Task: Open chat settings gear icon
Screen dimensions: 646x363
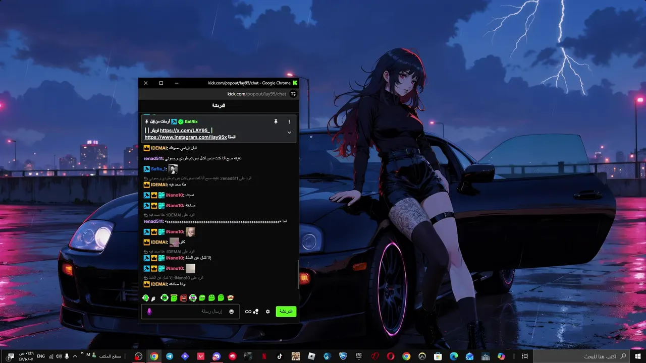Action: pyautogui.click(x=268, y=312)
